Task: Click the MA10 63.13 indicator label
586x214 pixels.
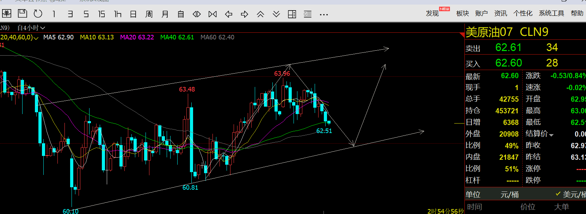Action: click(97, 37)
